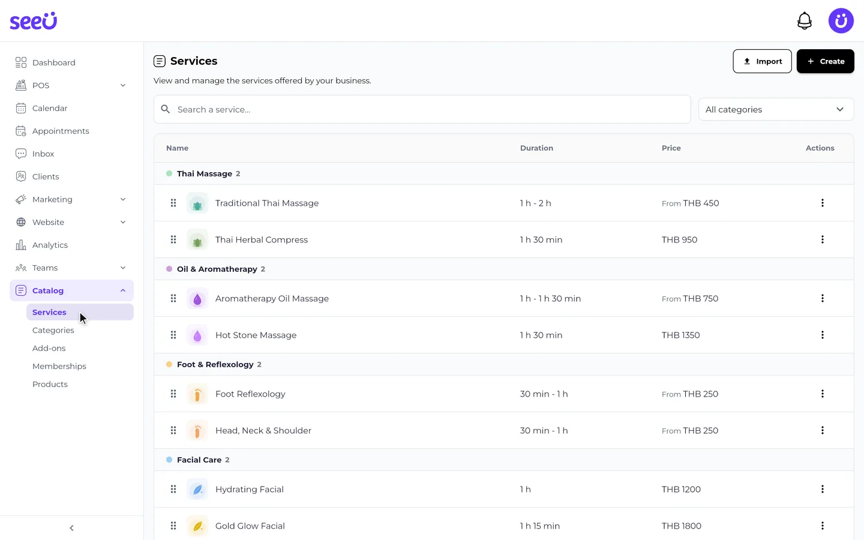Click the Import button
This screenshot has height=540, width=864.
(x=762, y=61)
